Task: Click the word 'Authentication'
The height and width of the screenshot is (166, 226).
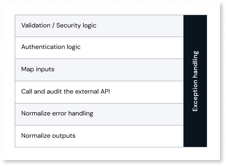Action: 43,47
